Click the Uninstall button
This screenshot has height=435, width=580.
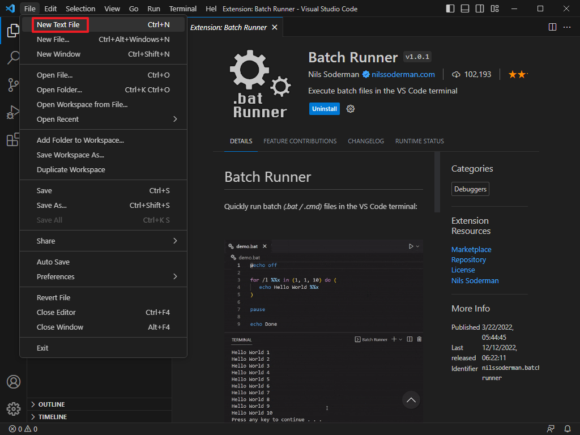tap(325, 109)
